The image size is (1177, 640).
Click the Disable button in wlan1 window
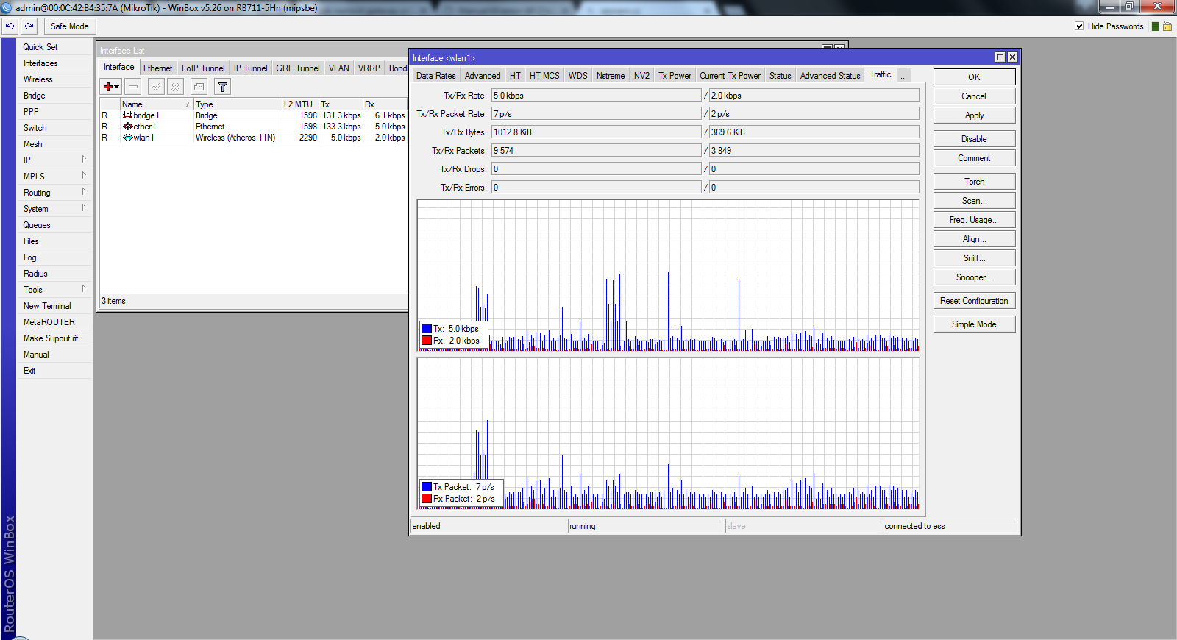click(974, 139)
